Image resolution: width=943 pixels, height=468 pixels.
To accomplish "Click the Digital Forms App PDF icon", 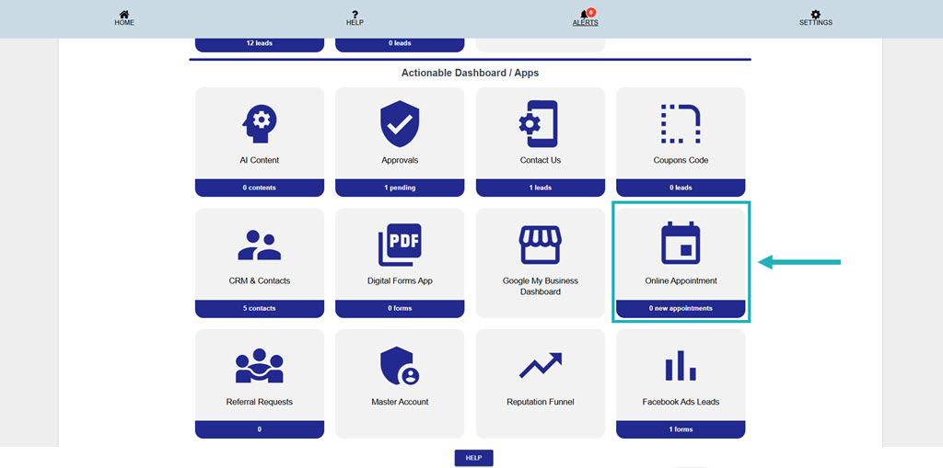I will click(400, 245).
